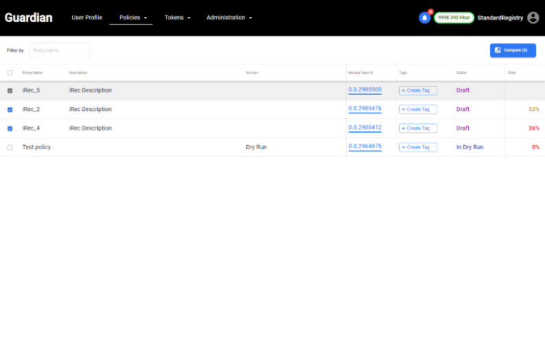545x346 pixels.
Task: Click the user avatar icon
Action: 533,18
